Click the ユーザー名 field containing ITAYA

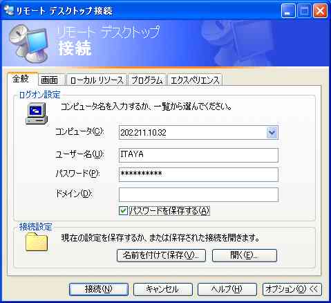pyautogui.click(x=198, y=155)
